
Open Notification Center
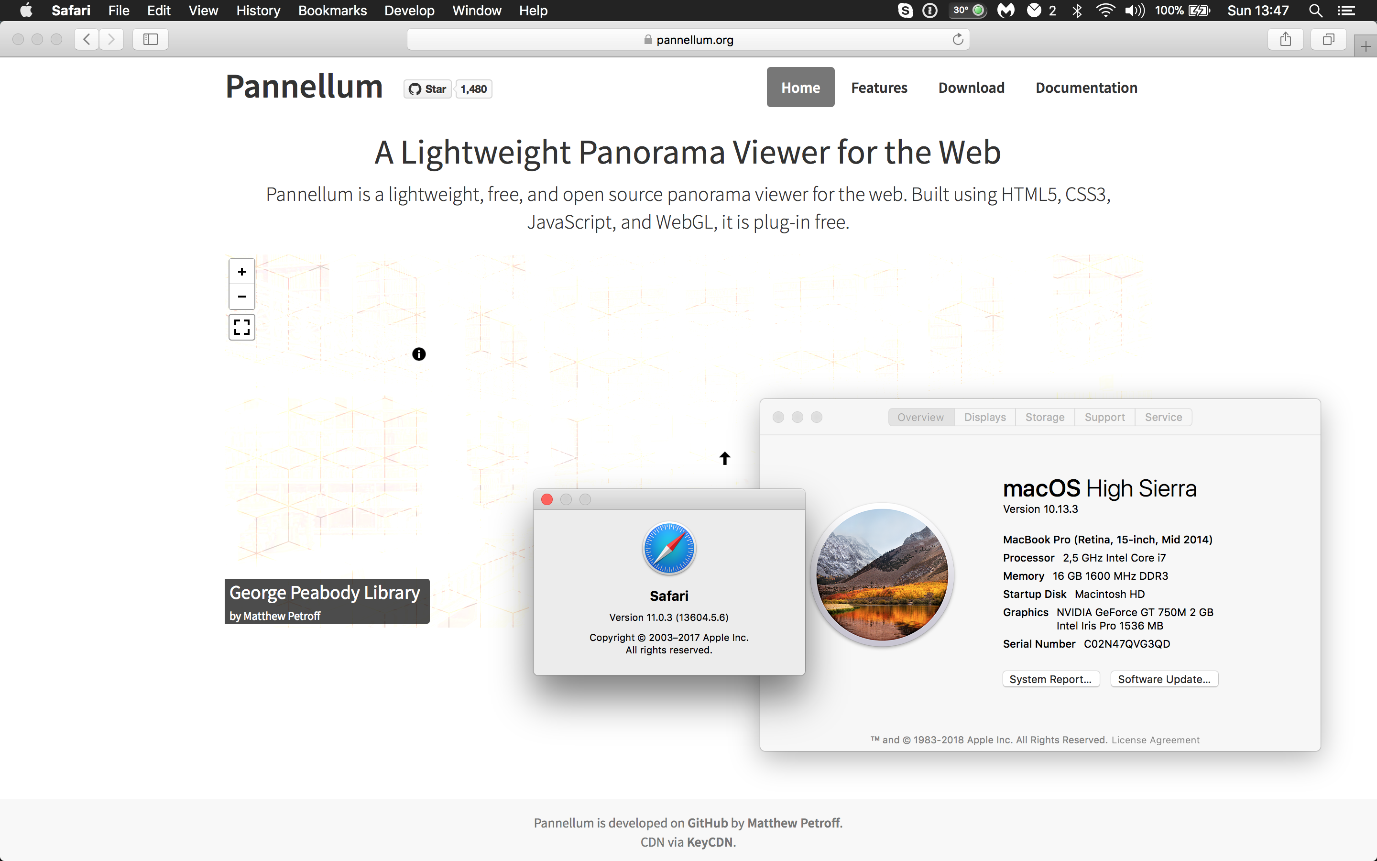(1346, 10)
